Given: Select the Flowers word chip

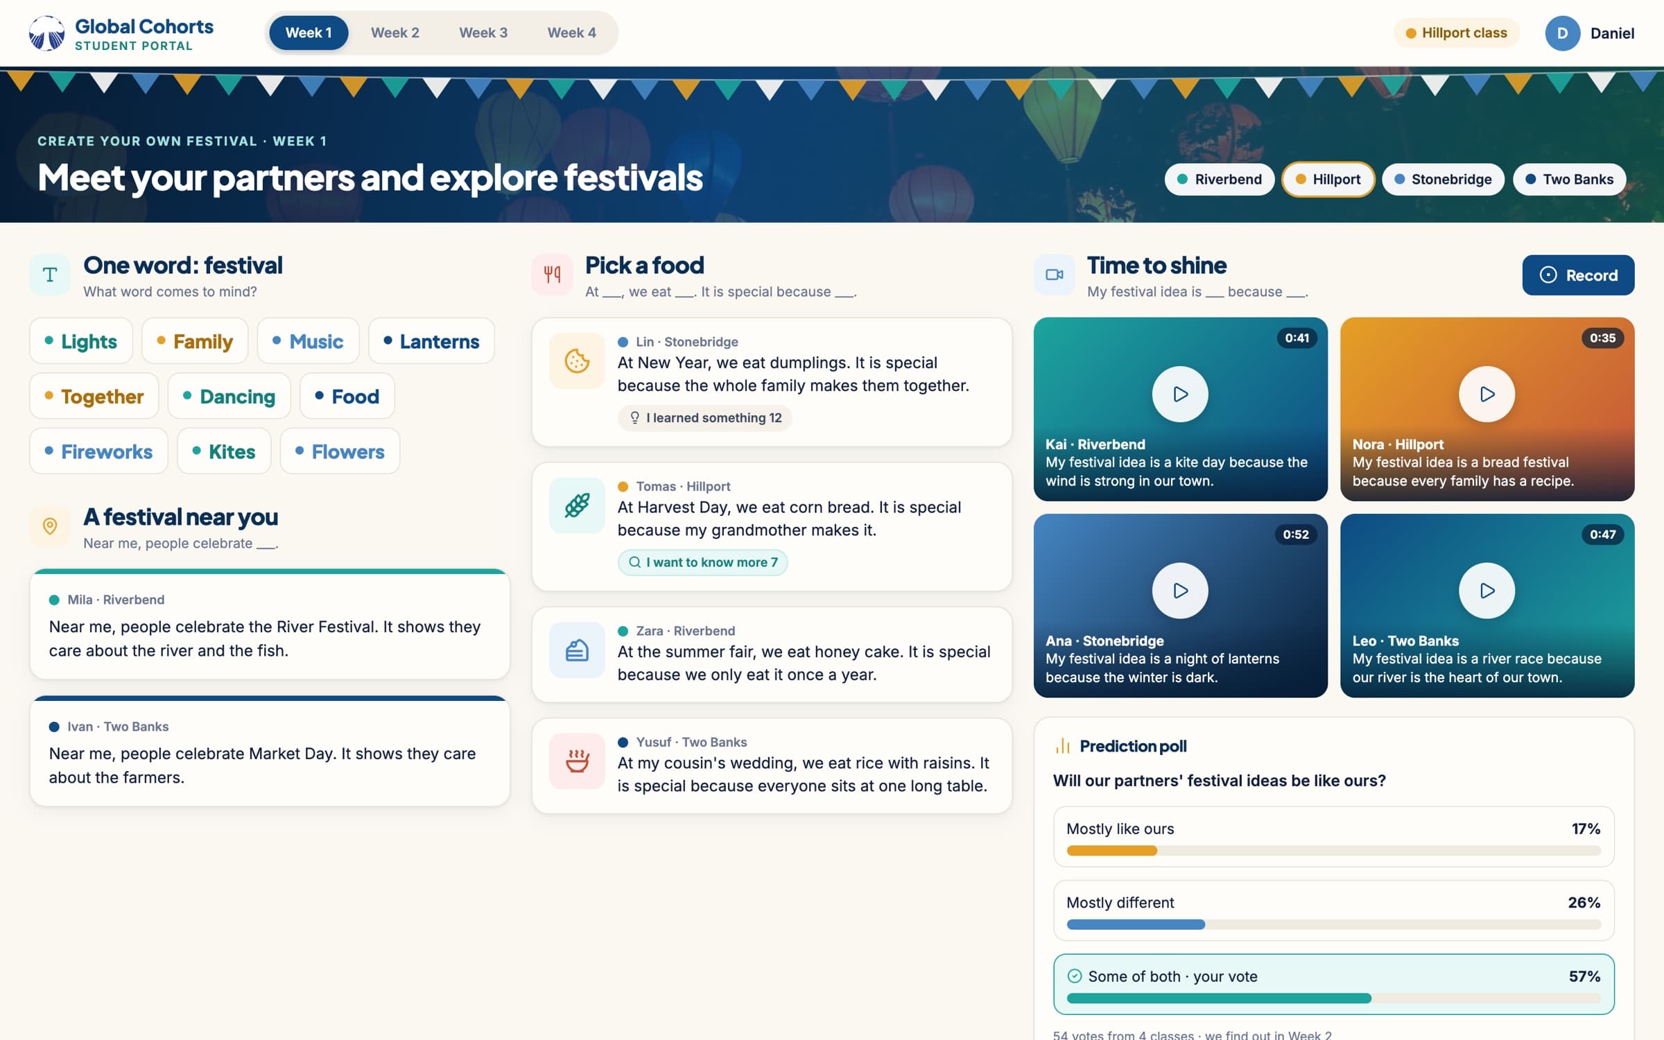Looking at the screenshot, I should (x=340, y=451).
